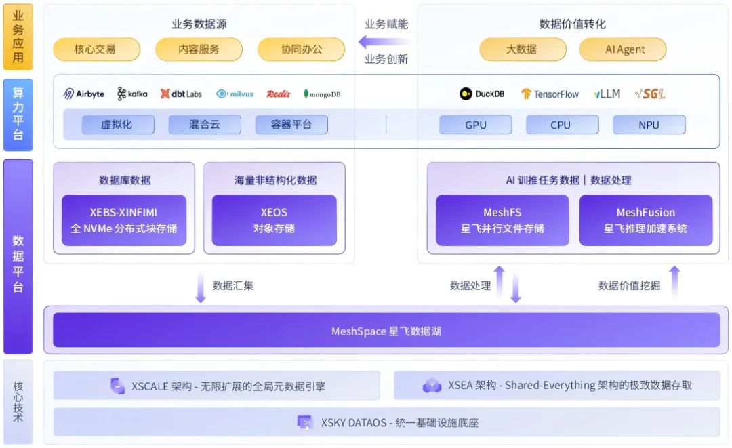Click the XSCALE architecture icon
This screenshot has width=732, height=448.
(x=117, y=386)
